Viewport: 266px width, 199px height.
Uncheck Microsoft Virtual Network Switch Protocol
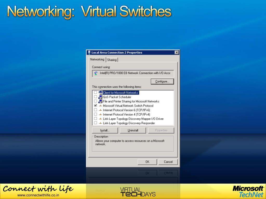[x=96, y=105]
